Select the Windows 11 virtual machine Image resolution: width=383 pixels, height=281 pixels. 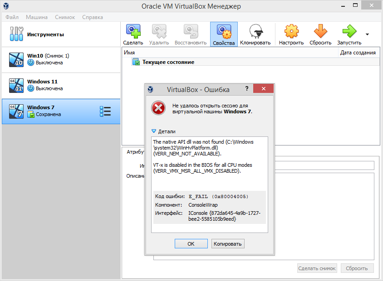61,85
